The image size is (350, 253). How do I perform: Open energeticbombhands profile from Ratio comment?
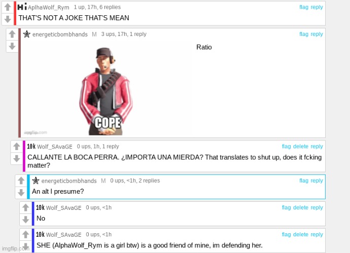point(60,34)
